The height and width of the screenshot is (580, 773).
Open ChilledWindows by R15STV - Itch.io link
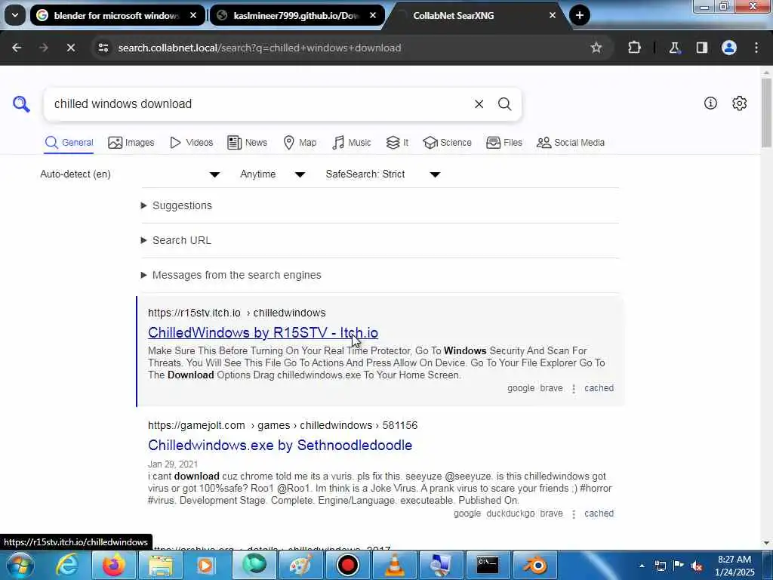[x=263, y=333]
